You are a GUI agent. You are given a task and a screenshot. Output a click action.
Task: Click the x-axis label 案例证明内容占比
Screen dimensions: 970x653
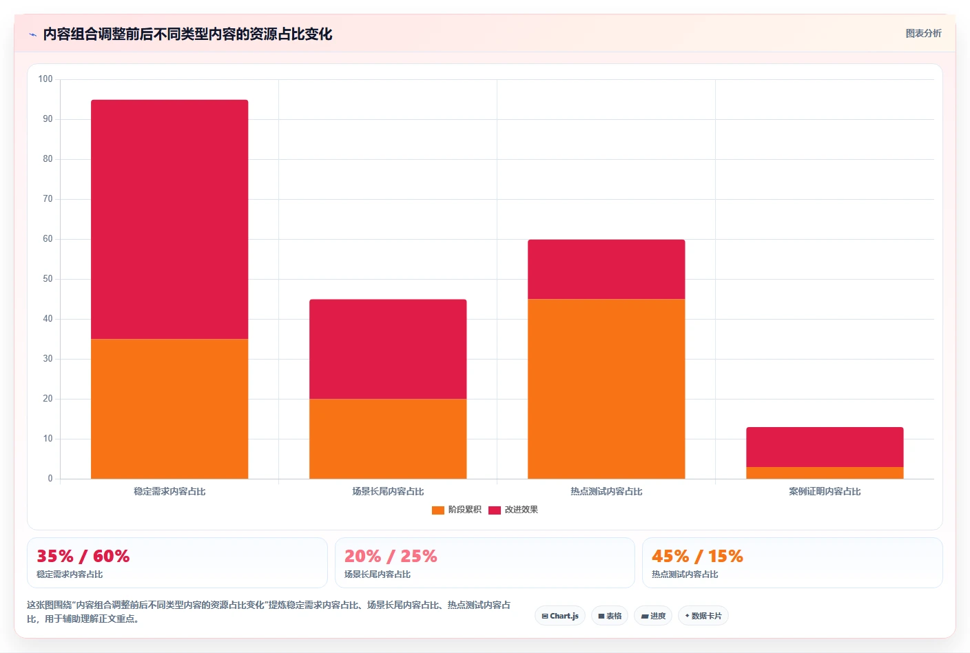[825, 491]
